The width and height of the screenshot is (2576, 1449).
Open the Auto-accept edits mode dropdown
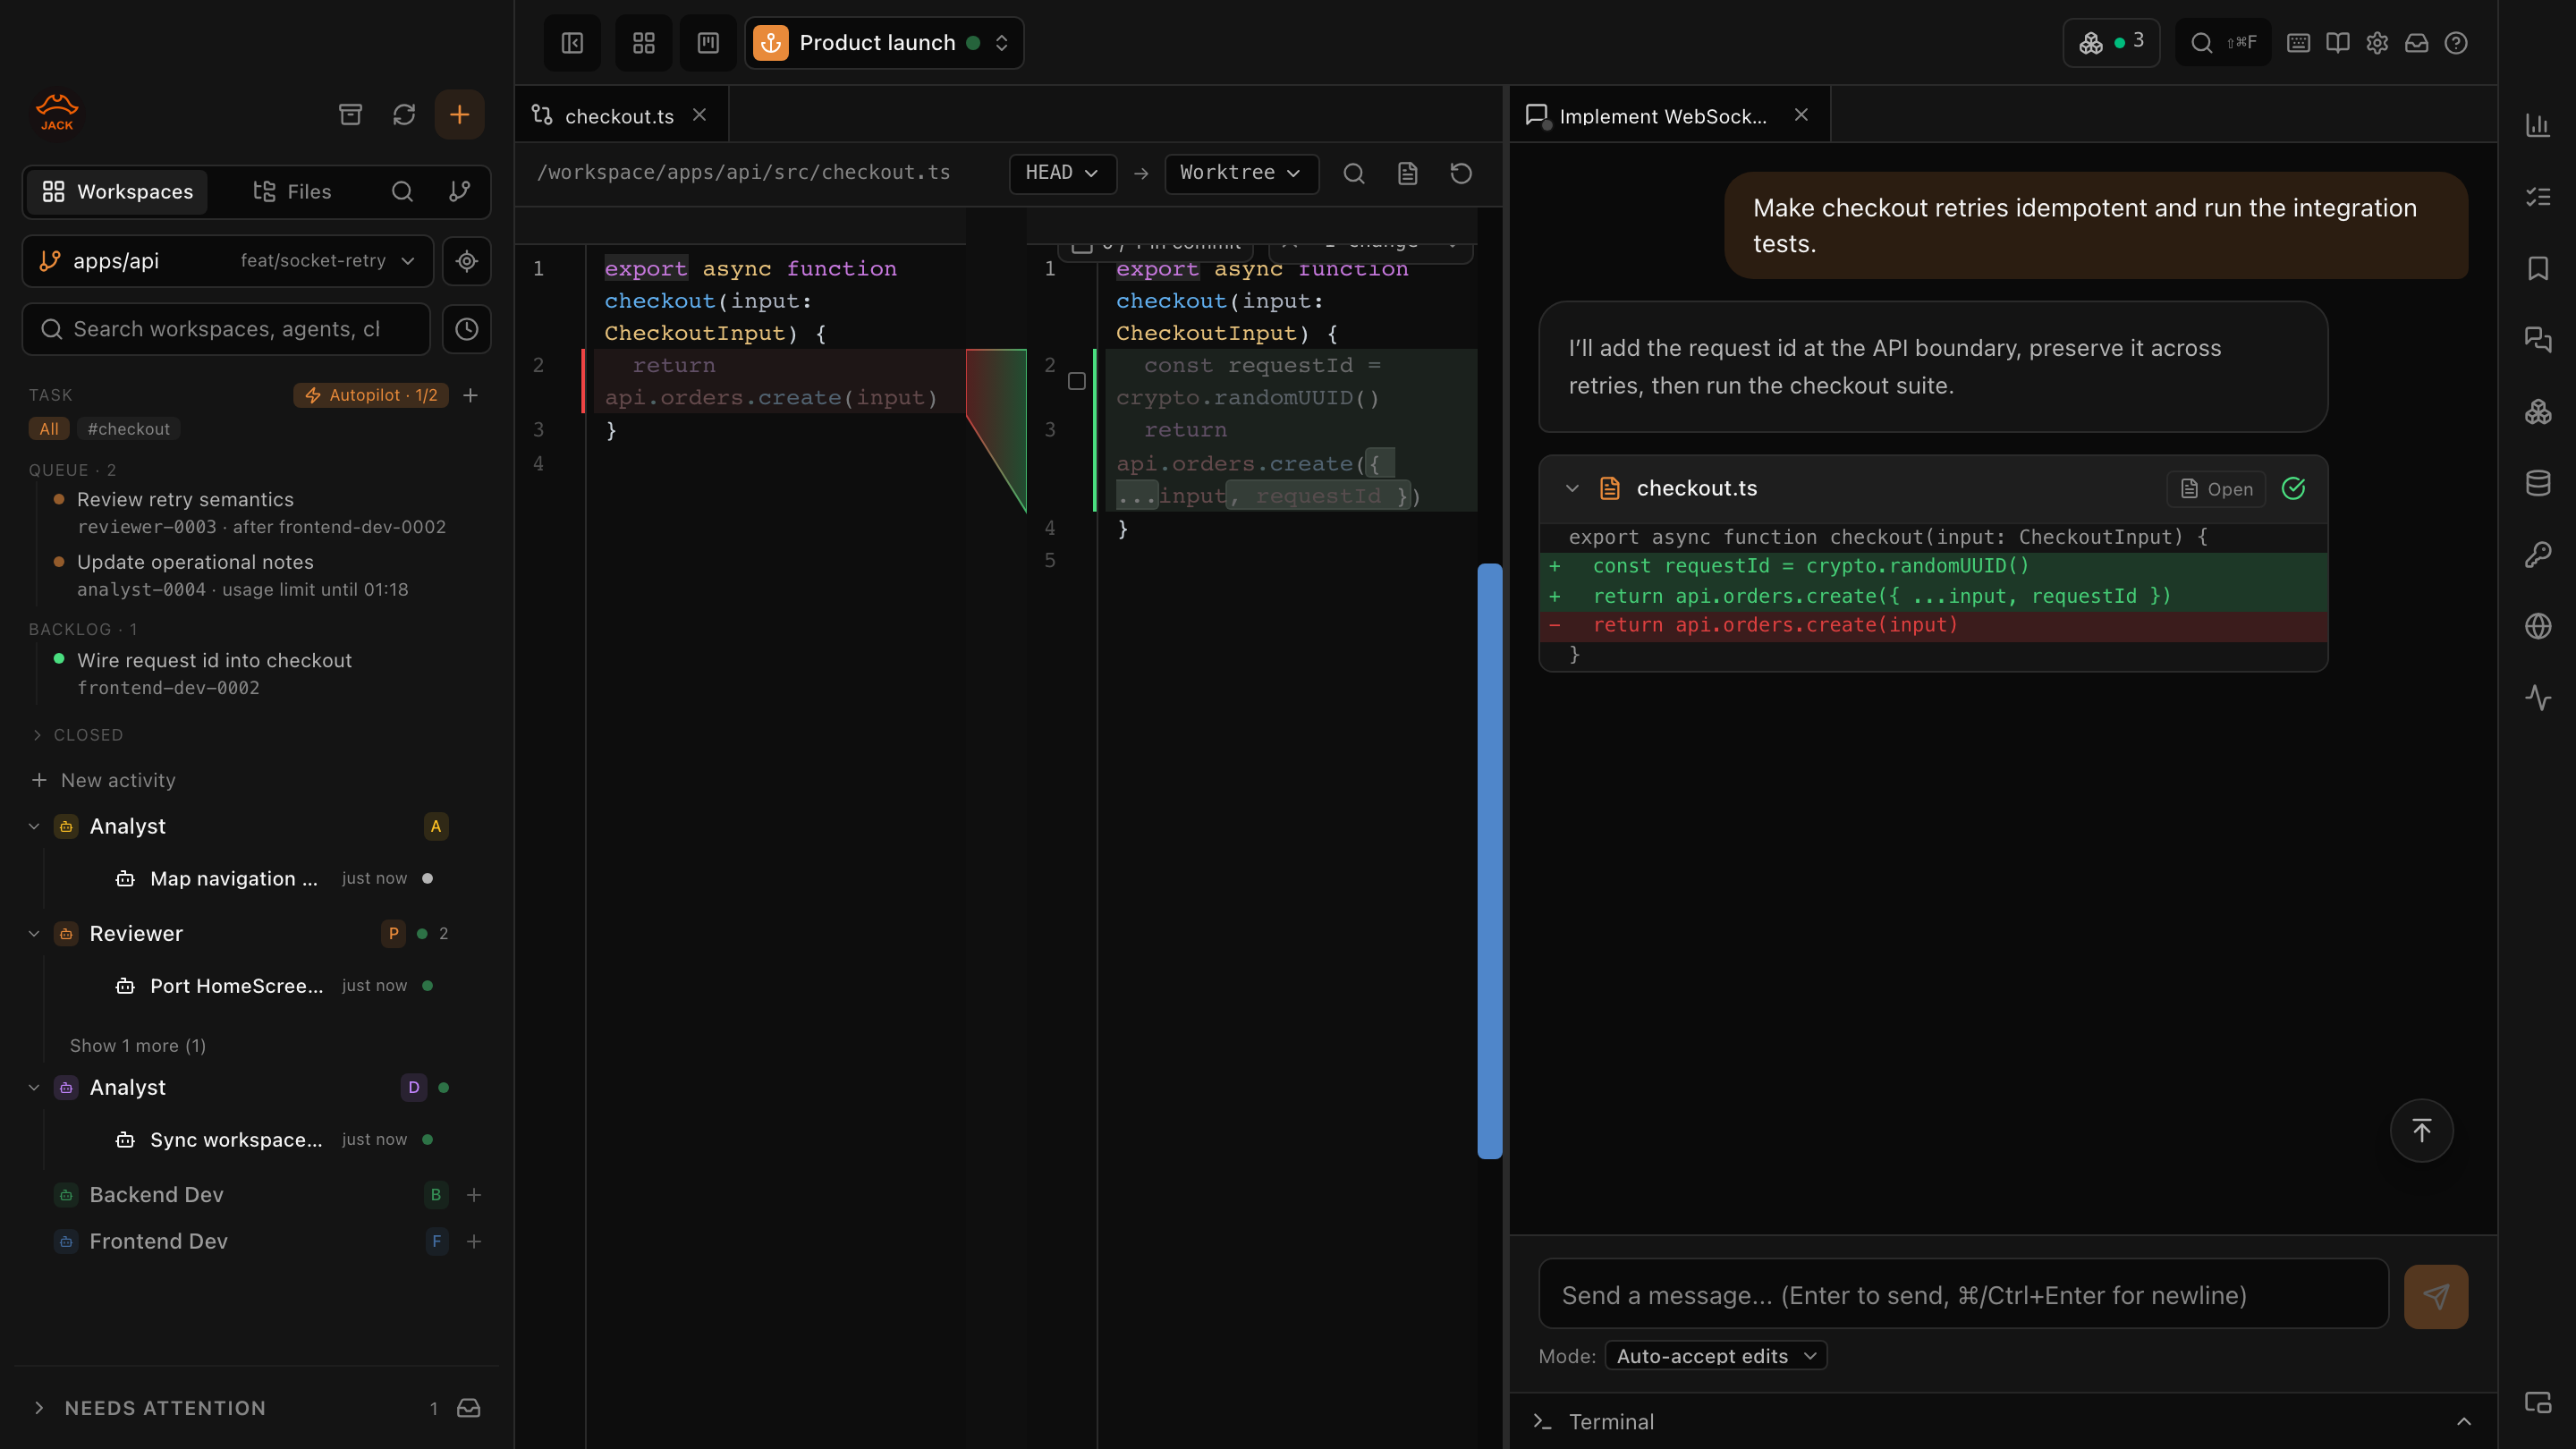(1716, 1356)
